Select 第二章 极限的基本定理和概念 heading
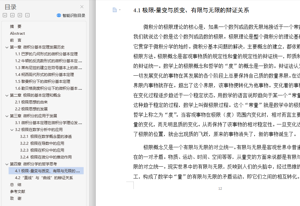 (35, 95)
